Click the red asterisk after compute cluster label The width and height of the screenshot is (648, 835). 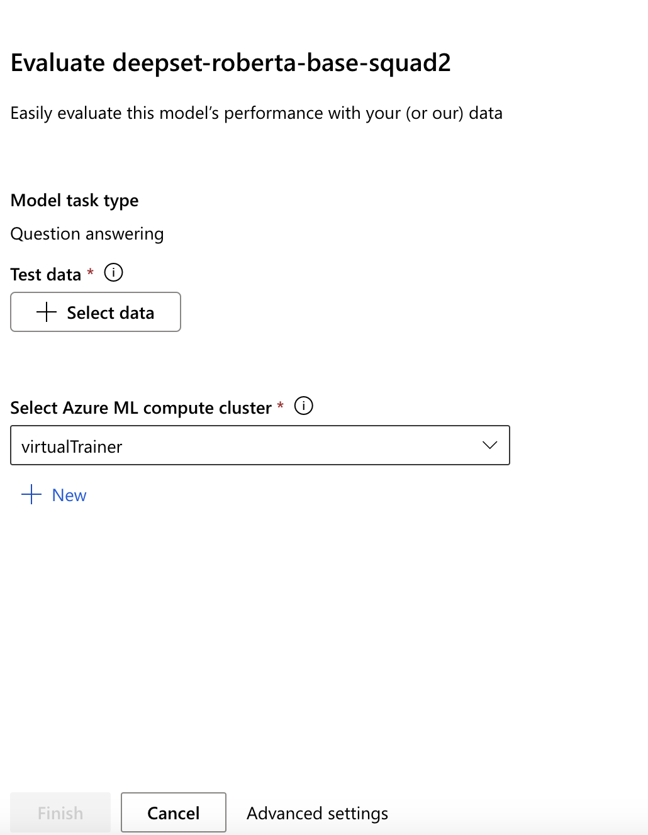(x=281, y=406)
